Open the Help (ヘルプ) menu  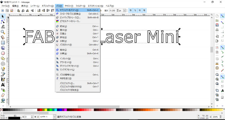109,6
